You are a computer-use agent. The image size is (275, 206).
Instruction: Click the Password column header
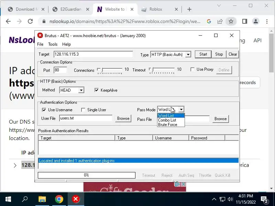coord(207,138)
